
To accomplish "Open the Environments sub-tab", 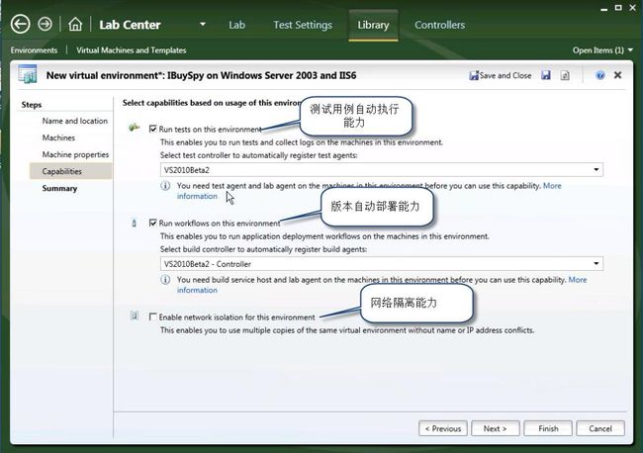I will tap(34, 50).
